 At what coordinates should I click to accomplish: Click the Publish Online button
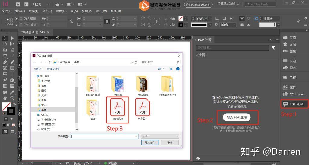click(198, 5)
